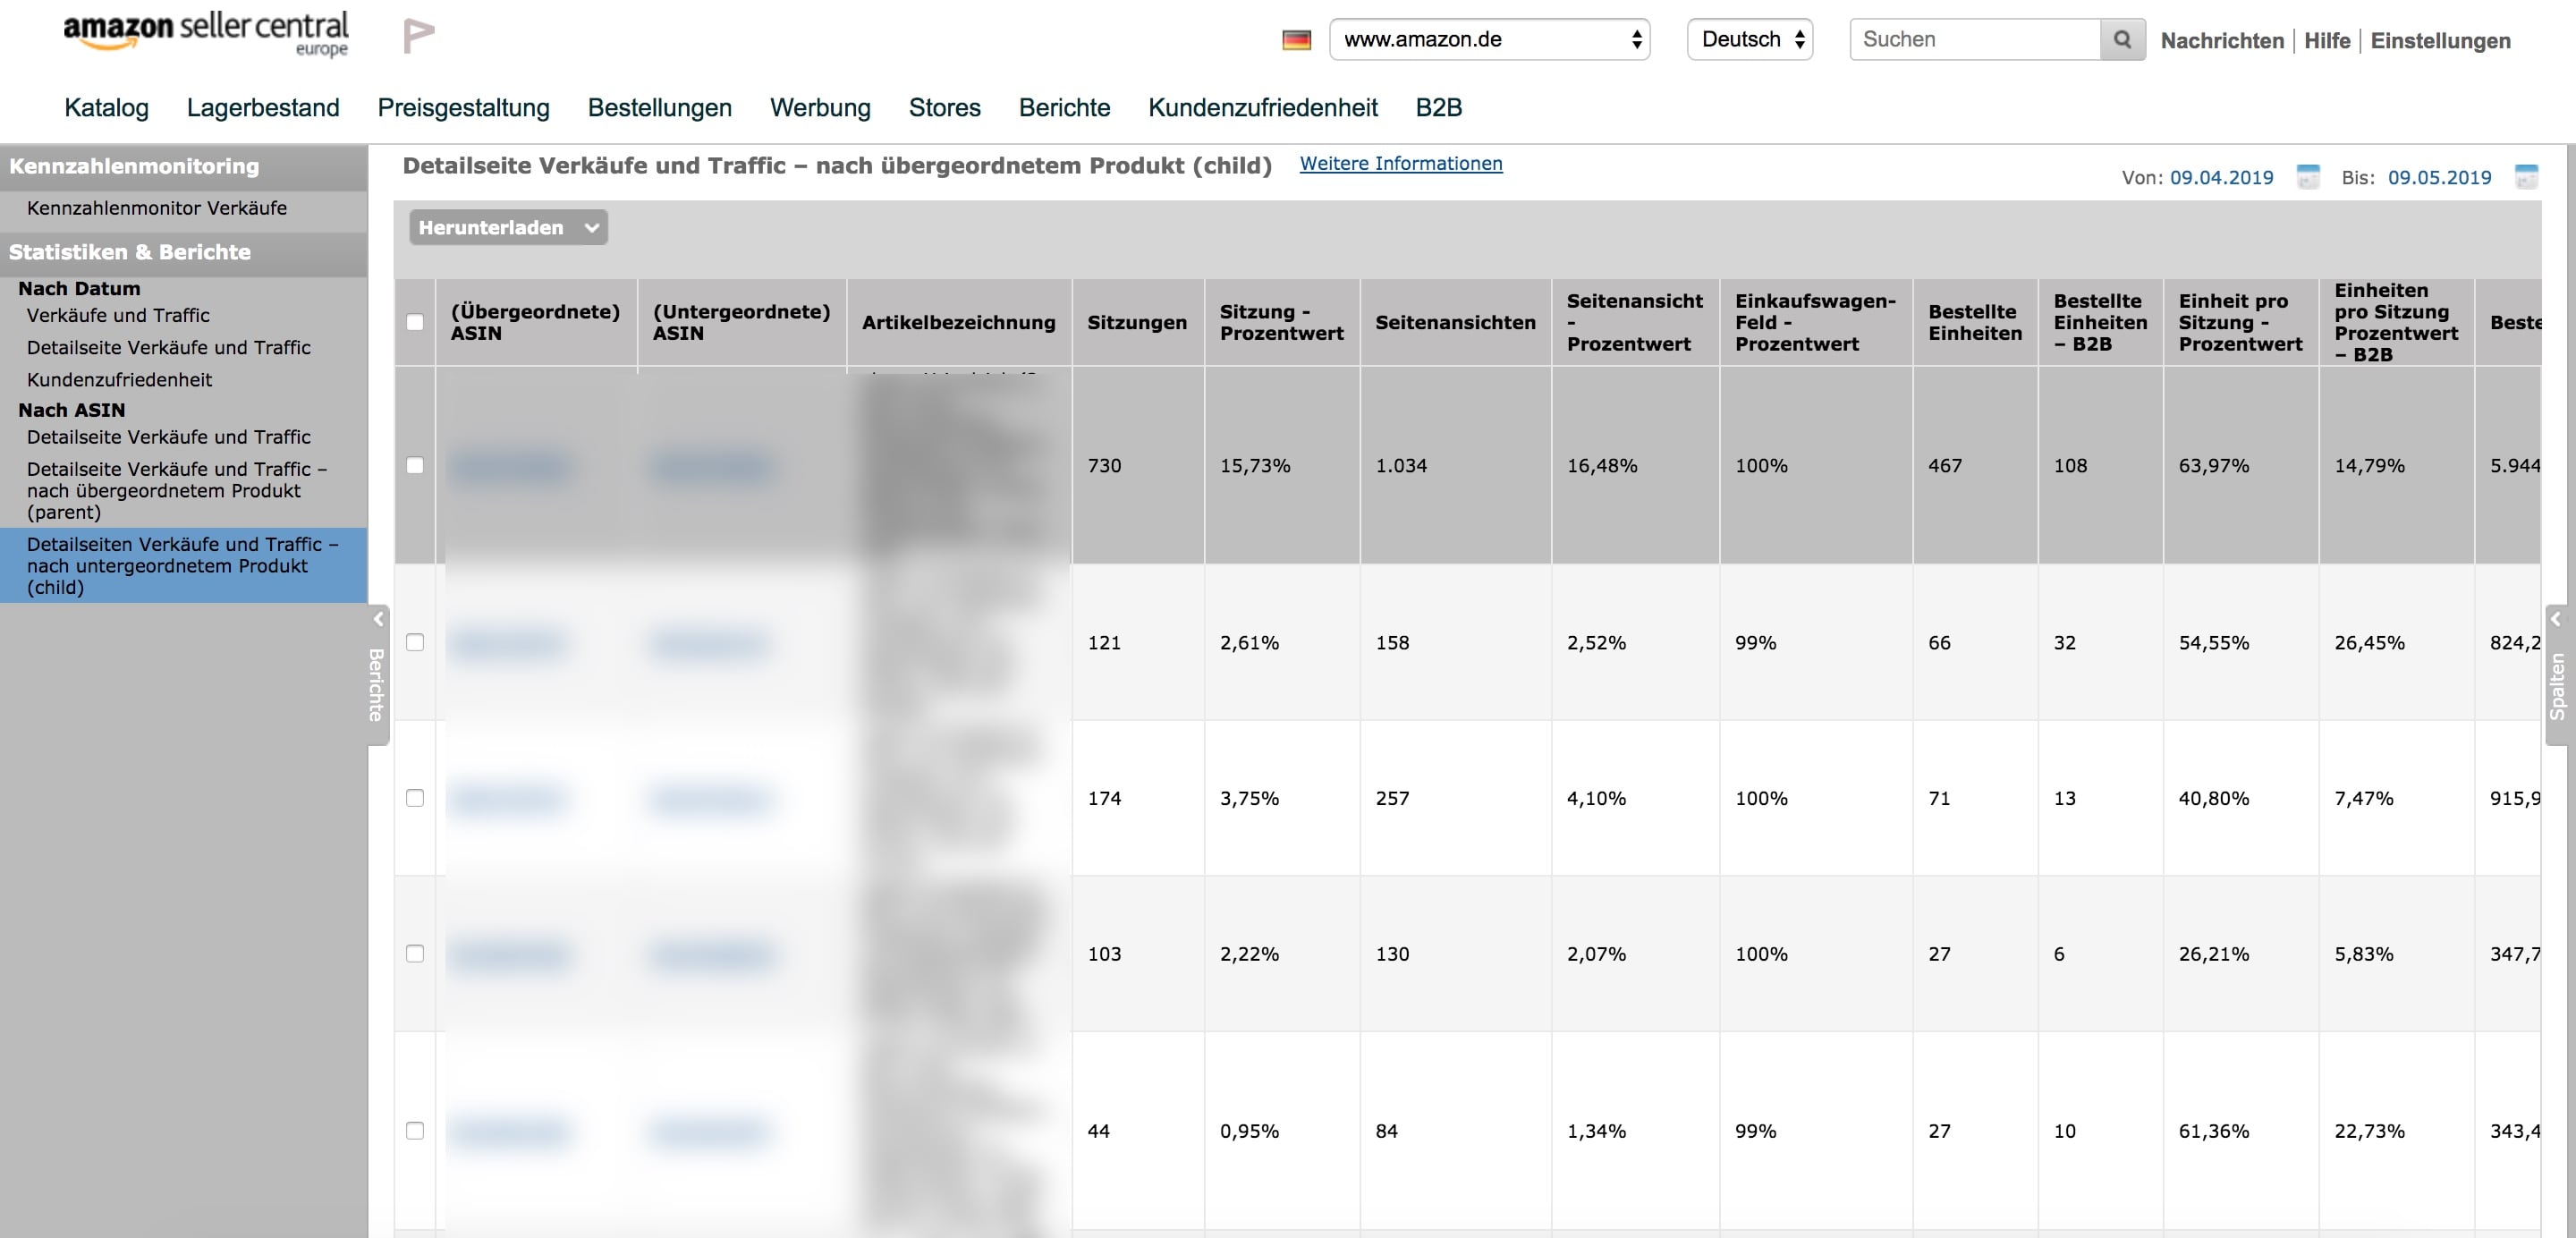2576x1238 pixels.
Task: Click the Nachrichten link
Action: 2222,41
